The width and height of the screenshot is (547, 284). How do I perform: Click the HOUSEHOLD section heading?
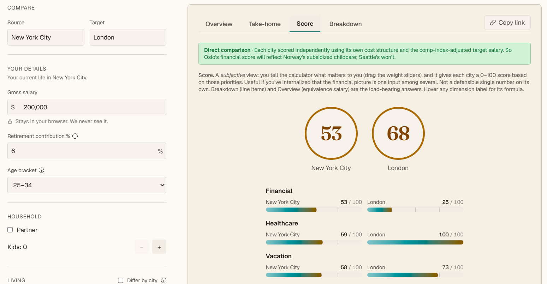[24, 217]
